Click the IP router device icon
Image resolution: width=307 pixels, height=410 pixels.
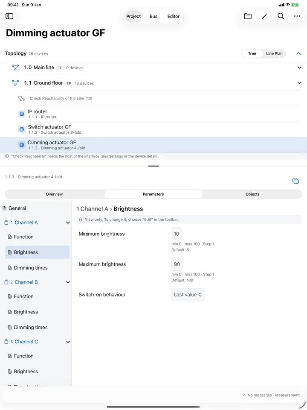[x=22, y=114]
